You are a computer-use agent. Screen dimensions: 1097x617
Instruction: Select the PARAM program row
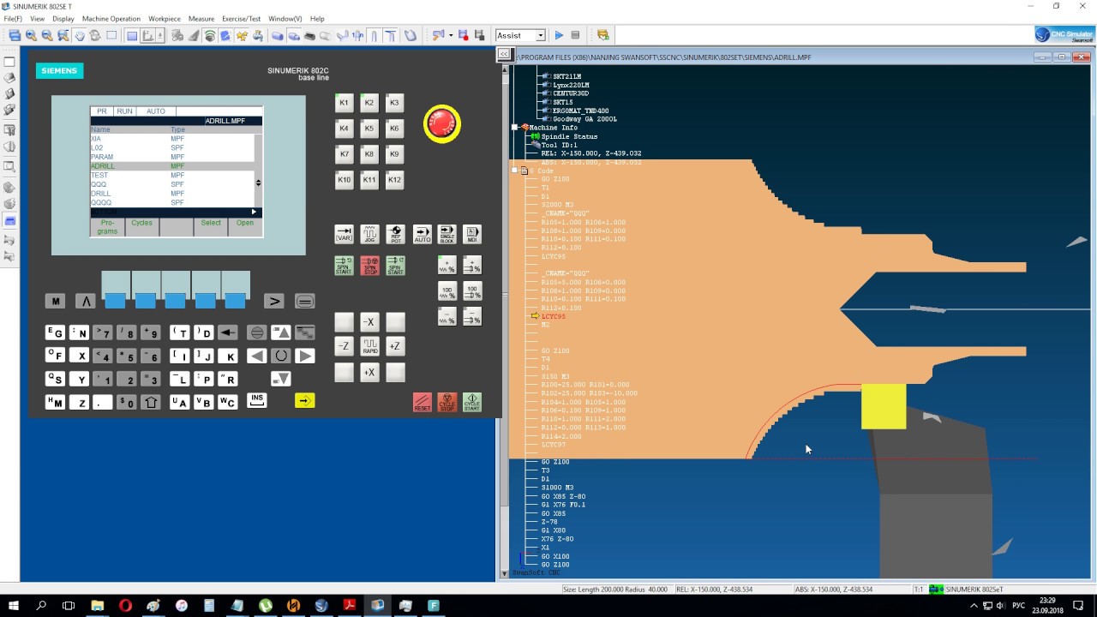[172, 157]
